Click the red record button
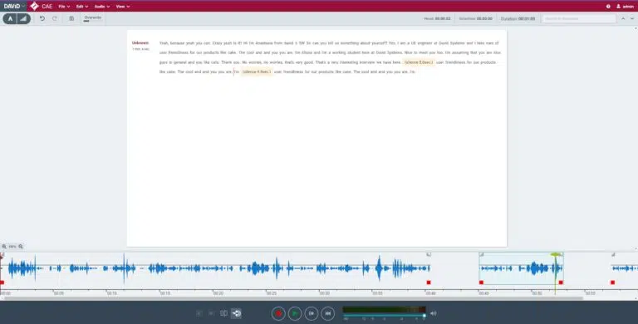Screen dimensions: 638x324 pos(279,313)
